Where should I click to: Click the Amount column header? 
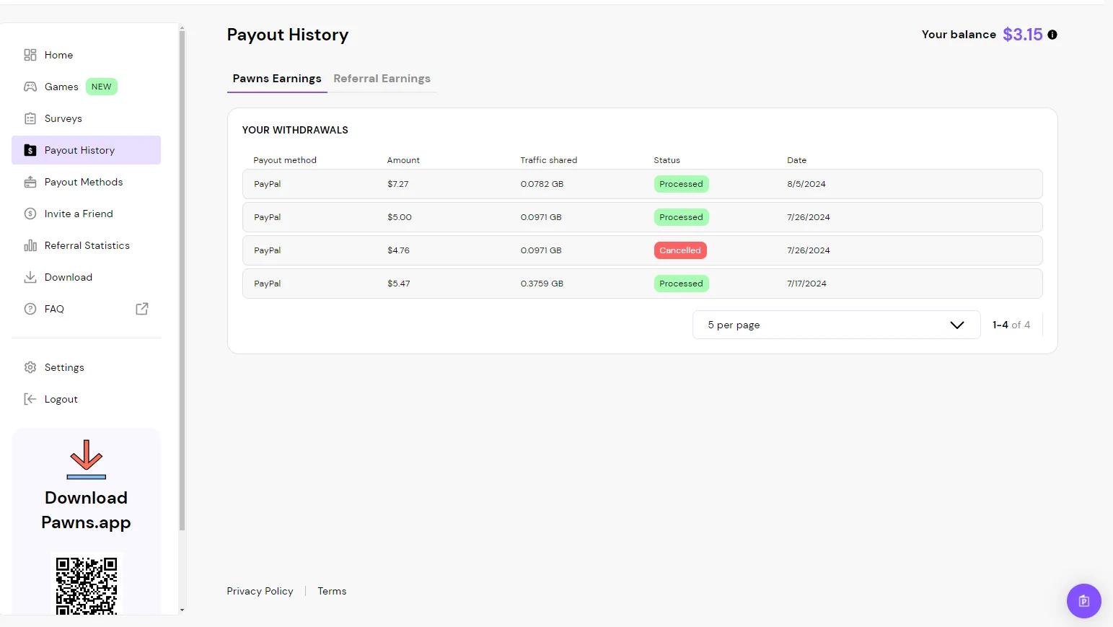click(403, 160)
